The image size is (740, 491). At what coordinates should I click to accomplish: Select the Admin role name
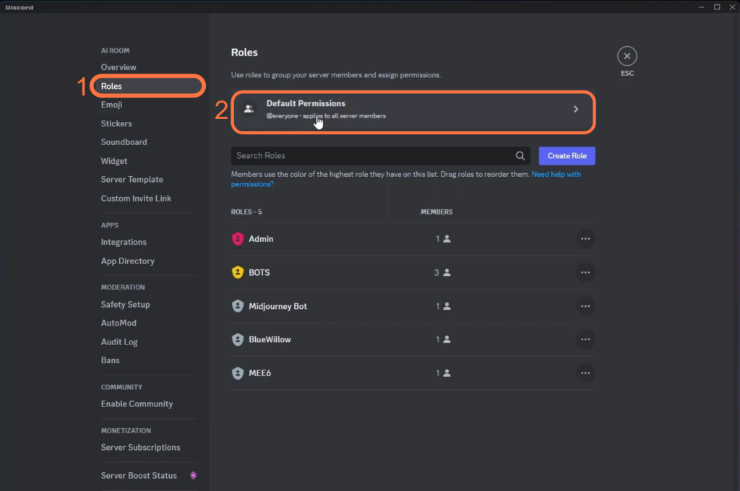tap(261, 239)
